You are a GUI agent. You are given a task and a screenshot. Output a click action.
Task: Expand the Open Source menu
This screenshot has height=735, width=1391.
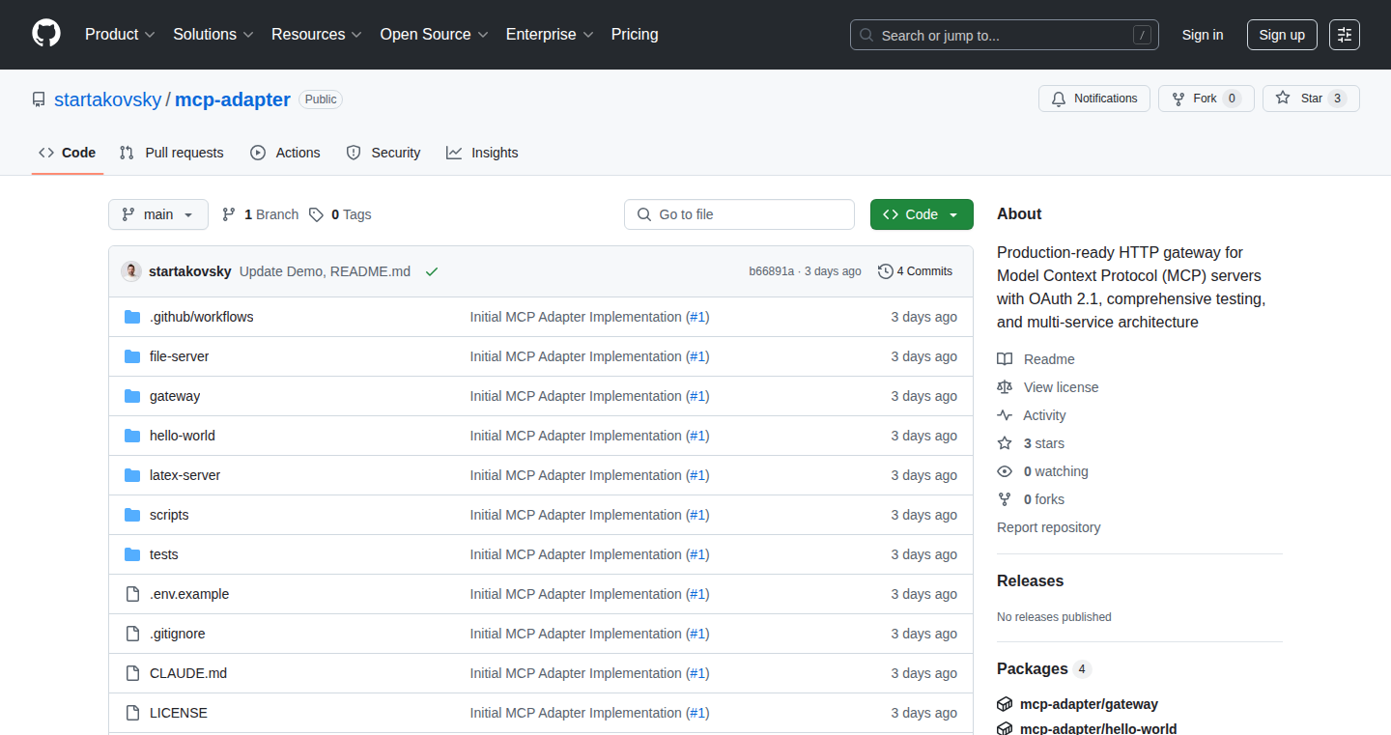coord(435,35)
